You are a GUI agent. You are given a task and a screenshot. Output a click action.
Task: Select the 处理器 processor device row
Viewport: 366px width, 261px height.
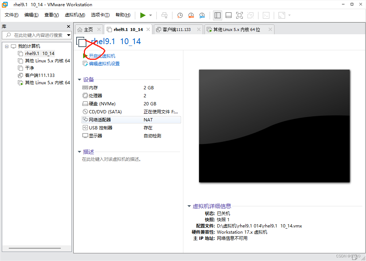pos(131,96)
